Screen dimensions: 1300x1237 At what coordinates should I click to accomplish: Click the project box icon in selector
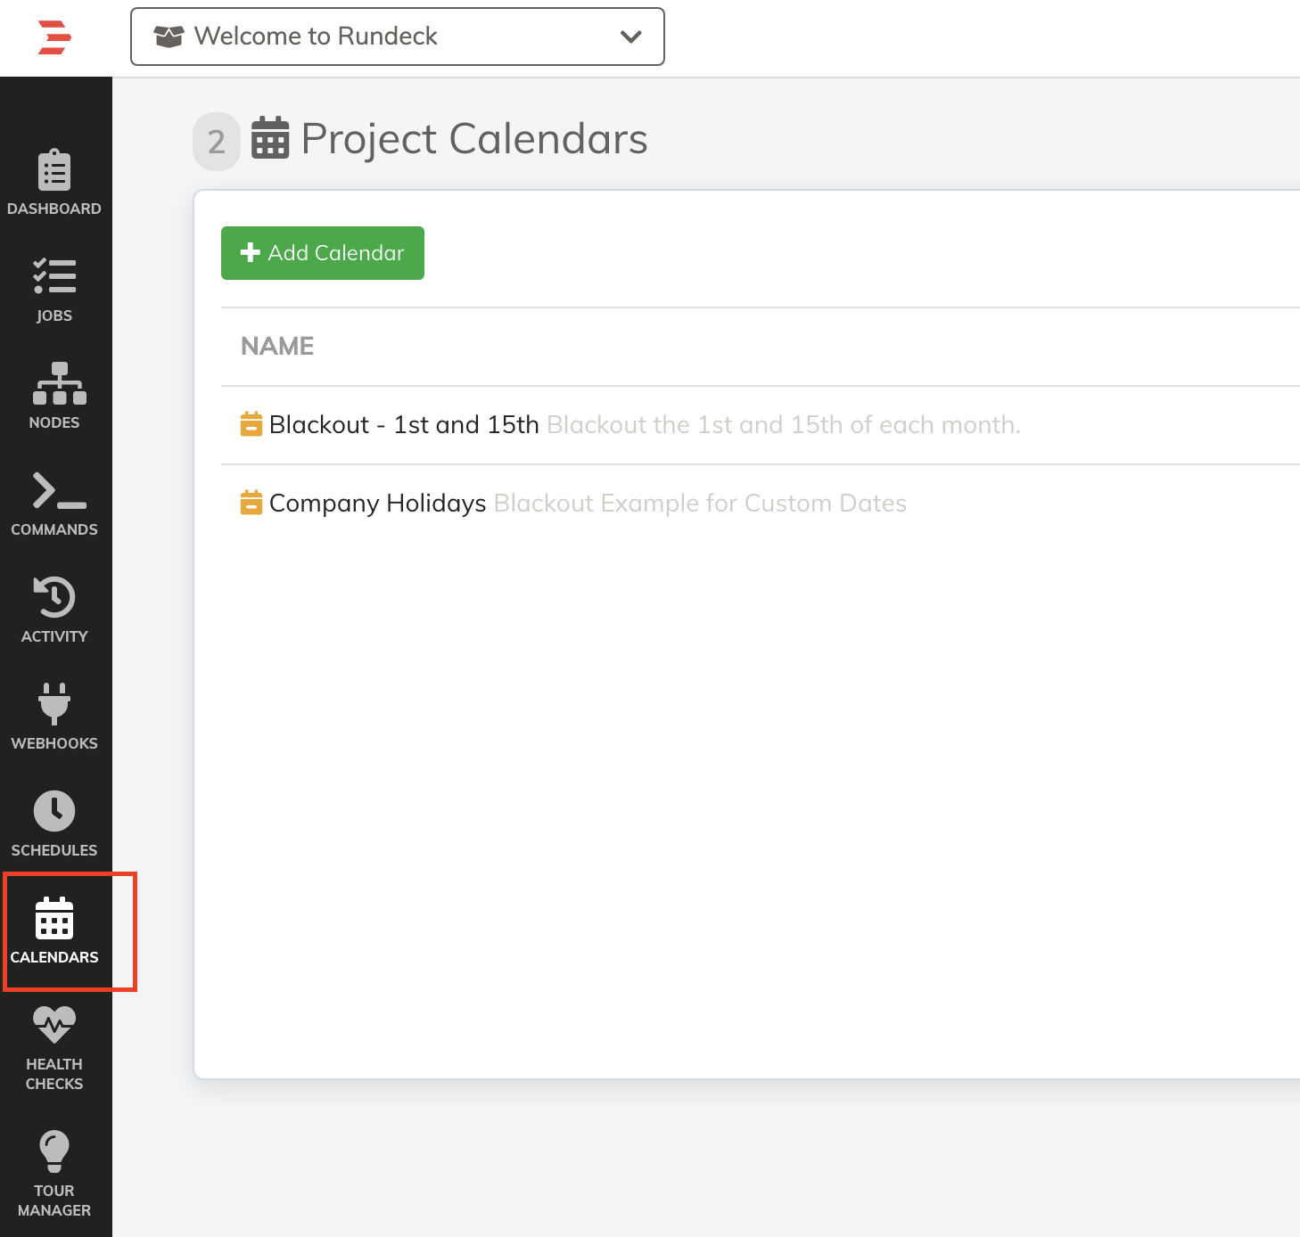169,37
